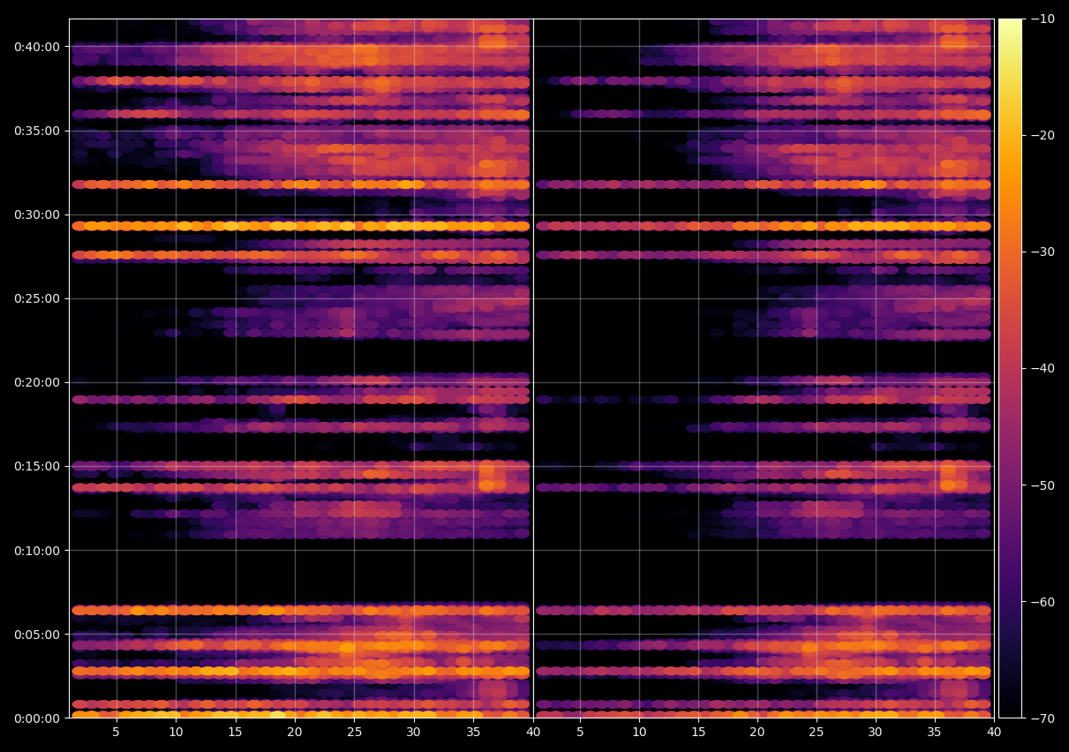This screenshot has width=1069, height=752.
Task: Click the −60 colorbar tick label
Action: tap(1042, 602)
